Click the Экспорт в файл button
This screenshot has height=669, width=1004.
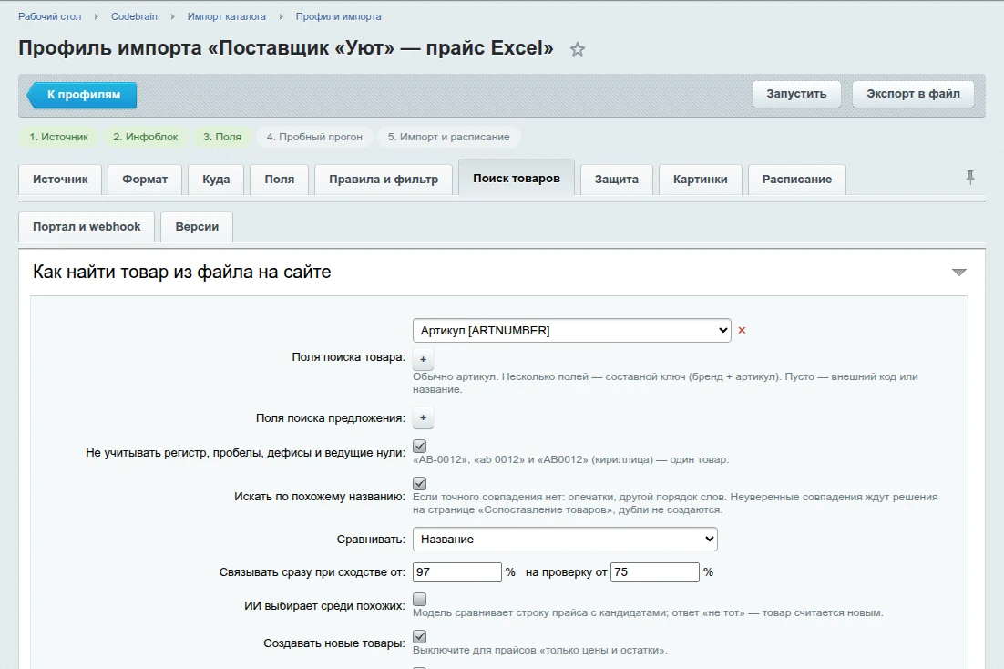pyautogui.click(x=913, y=94)
